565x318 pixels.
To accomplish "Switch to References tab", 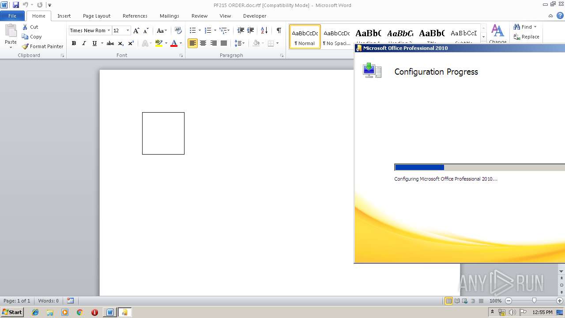I will [x=135, y=16].
